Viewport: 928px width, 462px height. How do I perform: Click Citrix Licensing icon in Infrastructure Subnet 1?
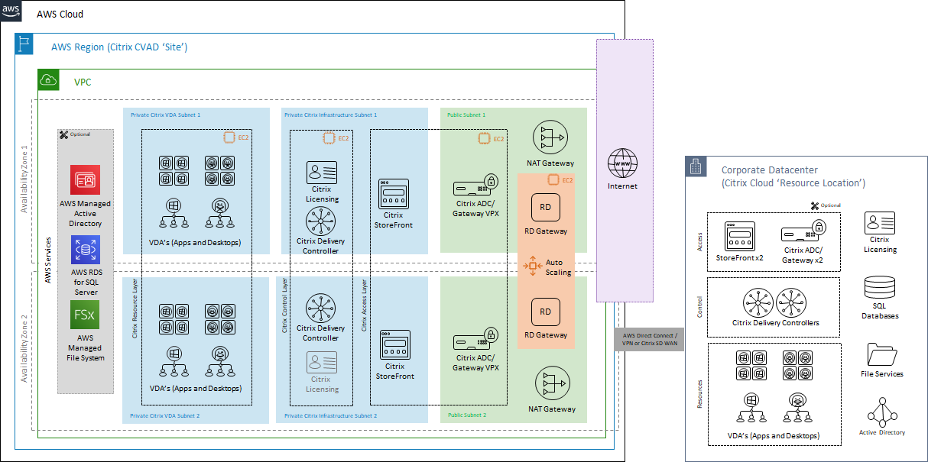pos(321,172)
